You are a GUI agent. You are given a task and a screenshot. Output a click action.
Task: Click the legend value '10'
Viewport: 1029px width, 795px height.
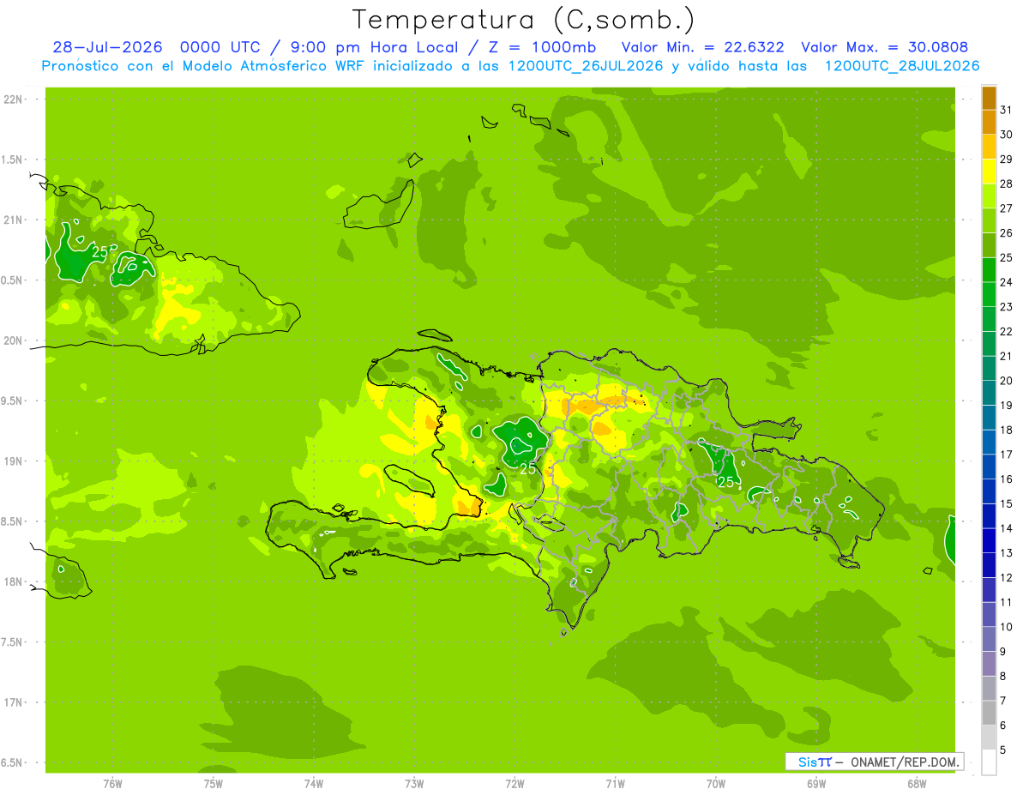pyautogui.click(x=1007, y=627)
